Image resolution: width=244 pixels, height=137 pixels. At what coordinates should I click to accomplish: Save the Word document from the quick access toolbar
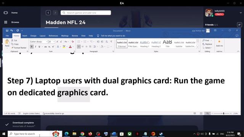point(7,30)
